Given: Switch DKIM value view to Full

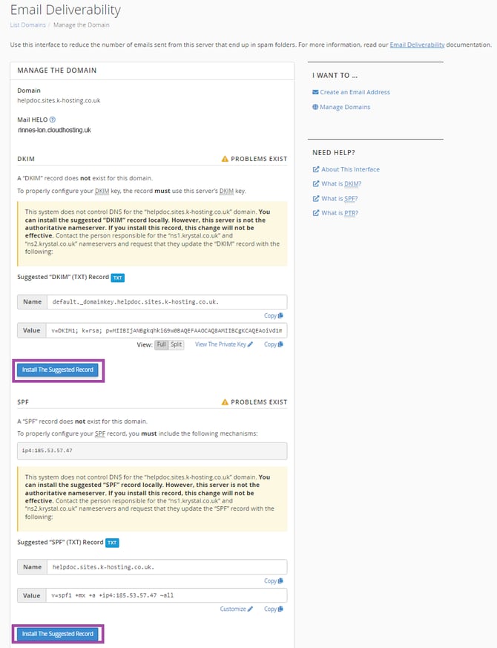Looking at the screenshot, I should (162, 344).
